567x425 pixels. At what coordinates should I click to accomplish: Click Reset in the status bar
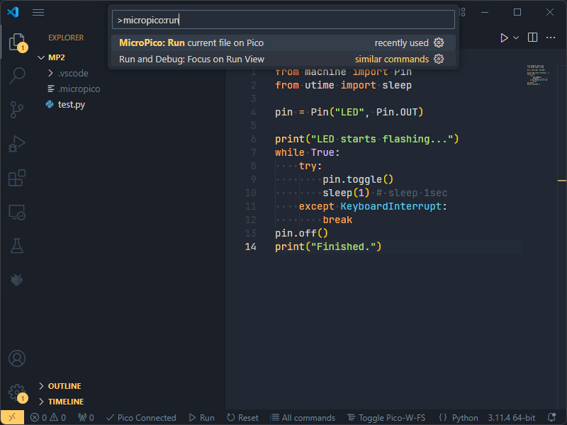242,418
